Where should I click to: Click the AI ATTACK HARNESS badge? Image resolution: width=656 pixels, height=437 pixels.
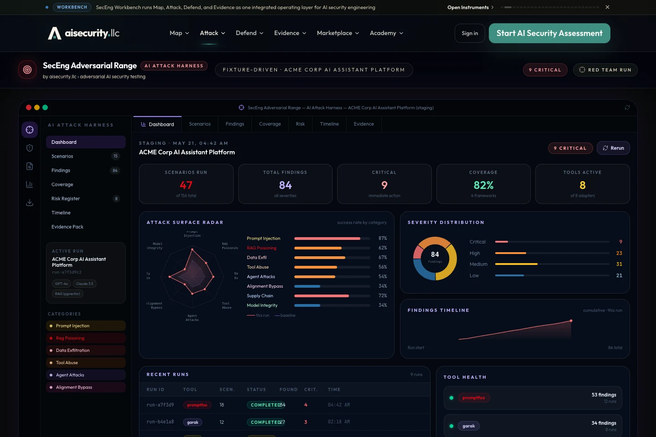pos(174,66)
